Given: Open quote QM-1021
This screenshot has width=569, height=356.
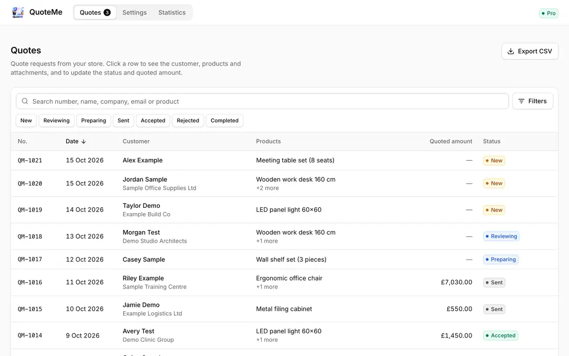Looking at the screenshot, I should point(284,160).
